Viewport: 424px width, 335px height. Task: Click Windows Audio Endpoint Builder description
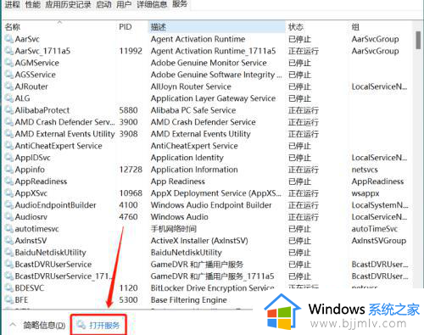[211, 205]
